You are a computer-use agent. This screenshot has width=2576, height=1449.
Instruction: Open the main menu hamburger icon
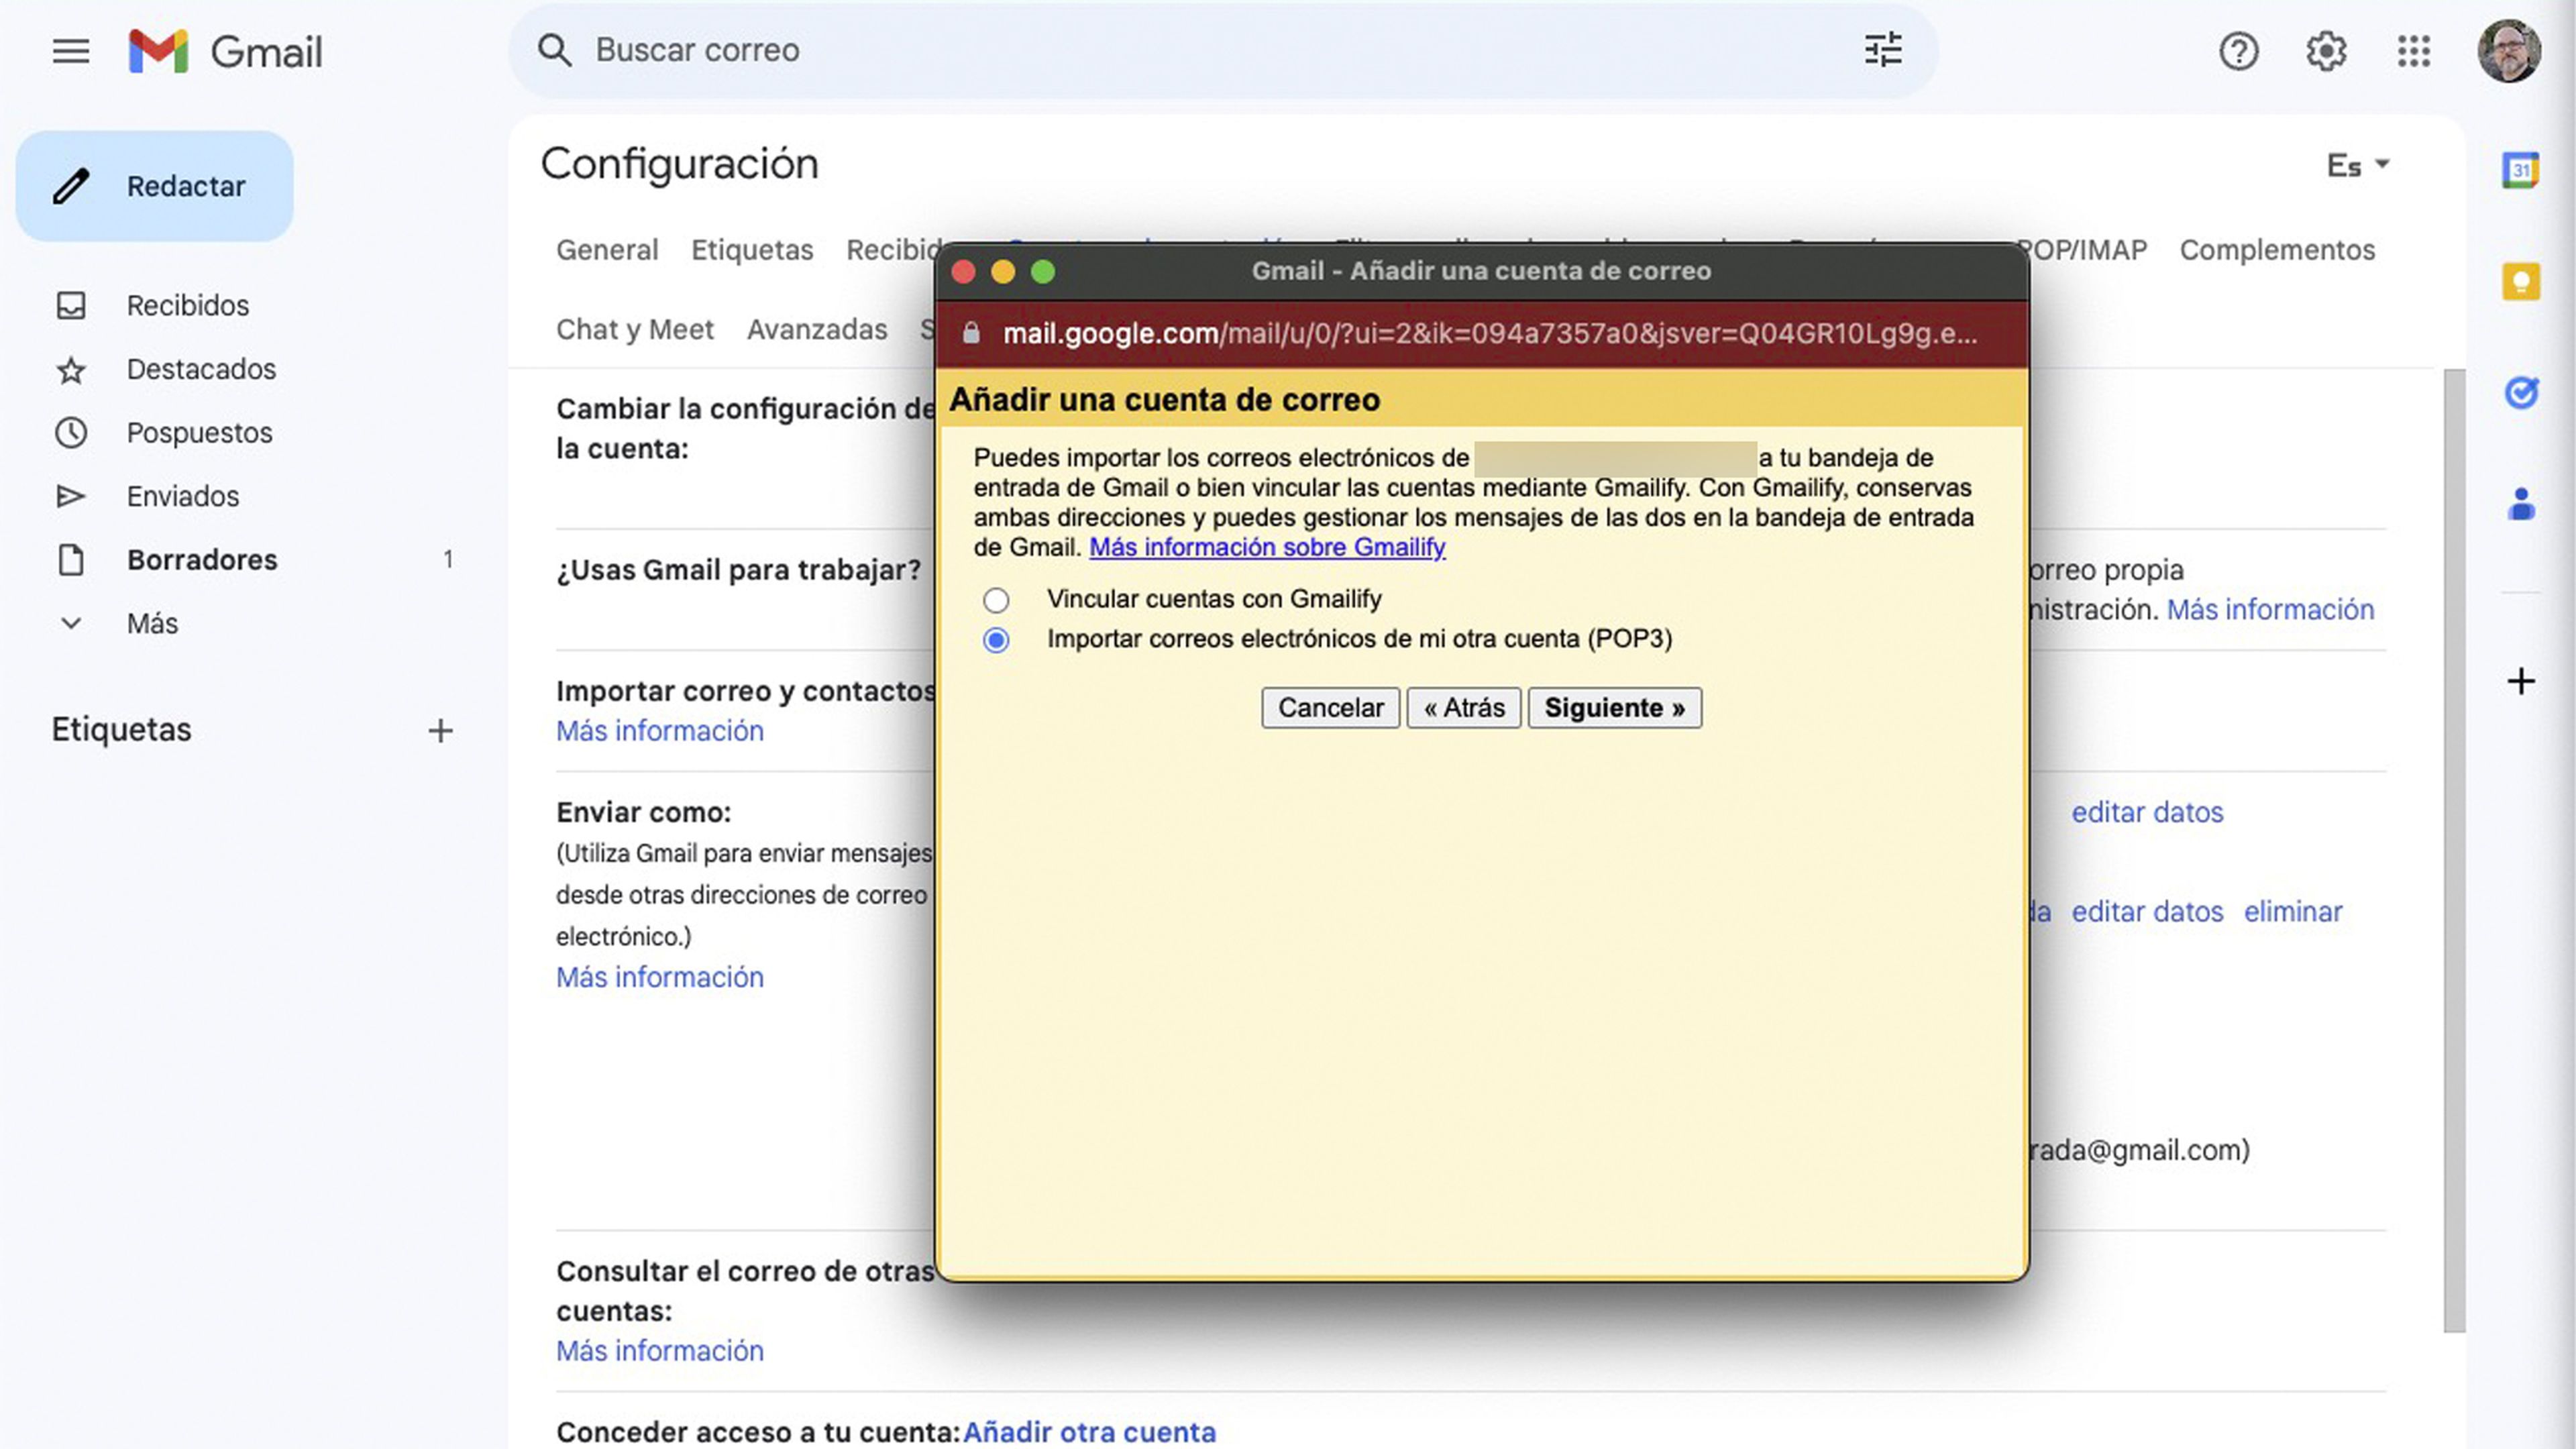tap(71, 51)
